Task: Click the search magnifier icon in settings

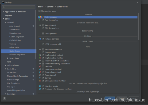Action: (4, 7)
